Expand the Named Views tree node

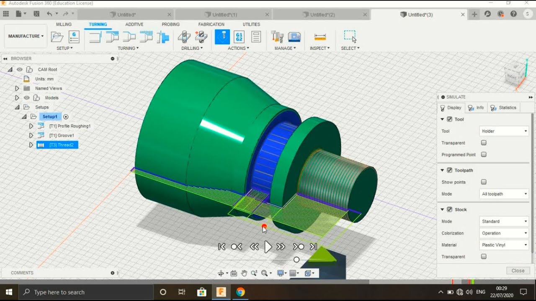click(17, 88)
